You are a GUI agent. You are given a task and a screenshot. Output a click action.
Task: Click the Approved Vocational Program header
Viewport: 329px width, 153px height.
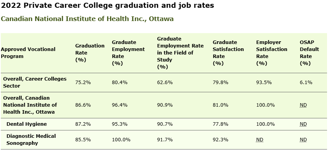pos(28,53)
